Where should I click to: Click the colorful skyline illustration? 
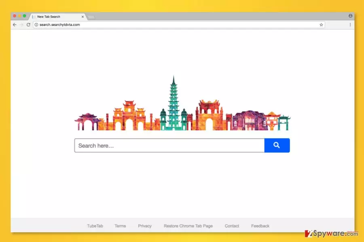pos(182,103)
